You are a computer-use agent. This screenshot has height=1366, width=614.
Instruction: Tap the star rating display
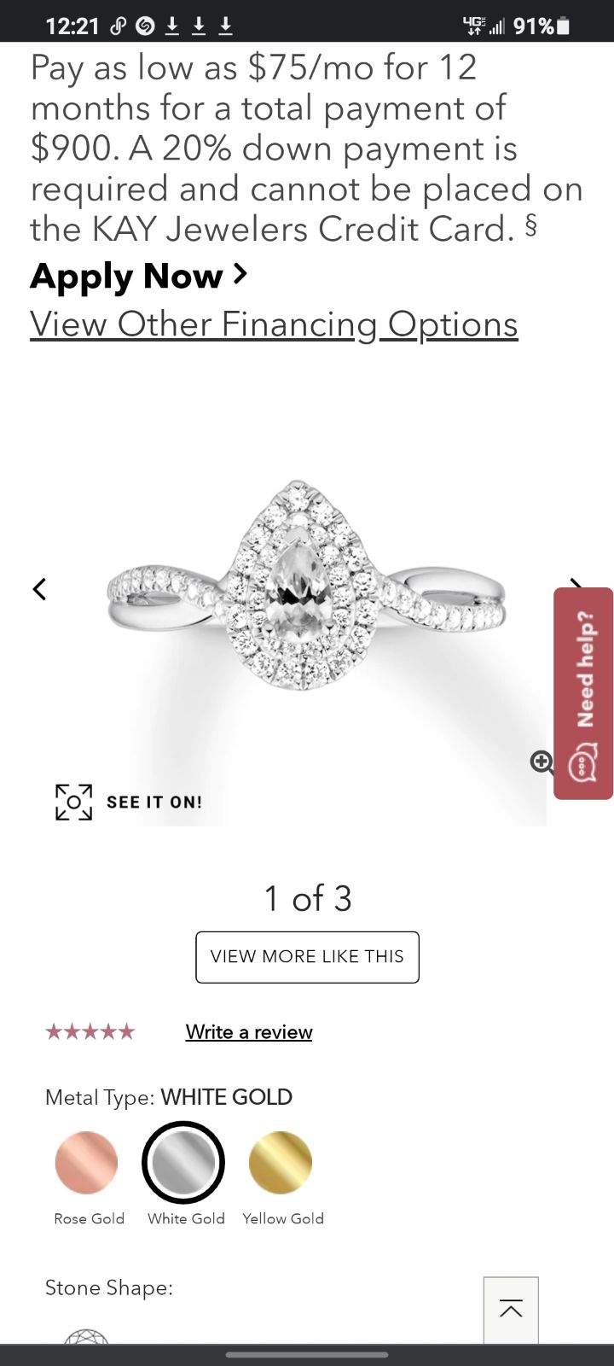[90, 1032]
